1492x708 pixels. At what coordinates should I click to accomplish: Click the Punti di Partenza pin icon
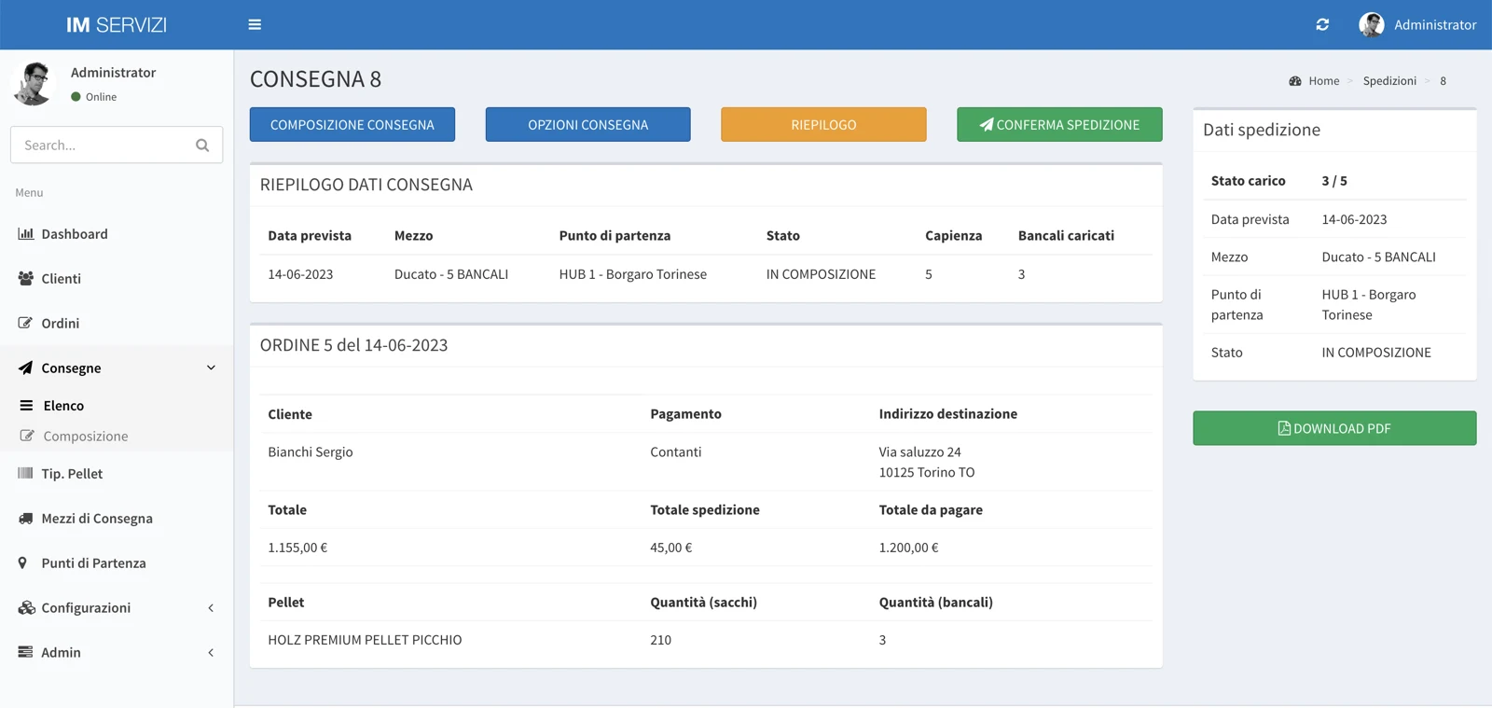coord(22,562)
